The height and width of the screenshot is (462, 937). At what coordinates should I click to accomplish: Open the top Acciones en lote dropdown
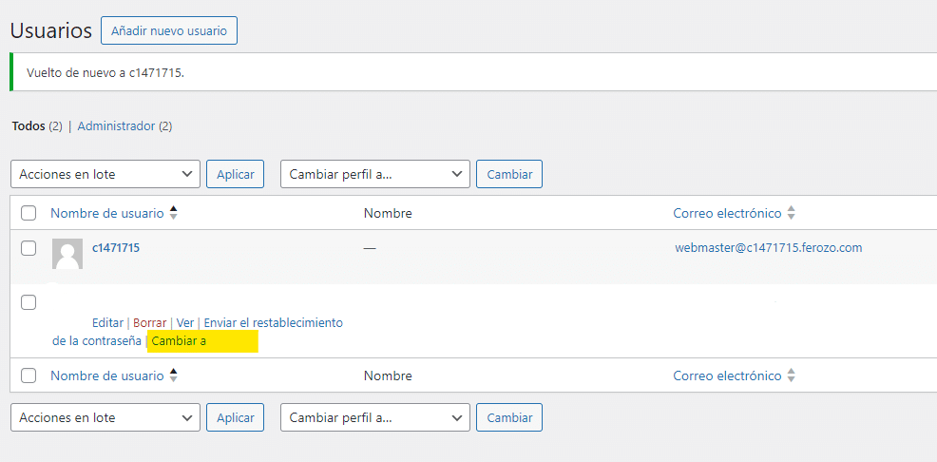click(x=105, y=174)
